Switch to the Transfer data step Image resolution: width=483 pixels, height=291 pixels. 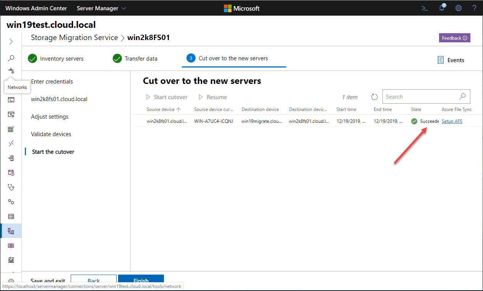[x=135, y=59]
